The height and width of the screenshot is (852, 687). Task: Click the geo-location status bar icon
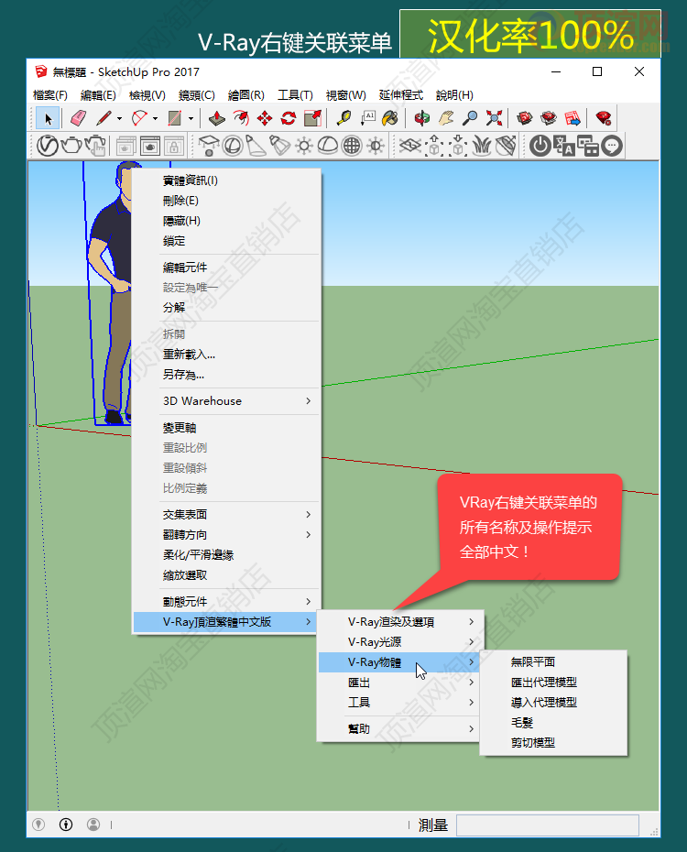[38, 825]
